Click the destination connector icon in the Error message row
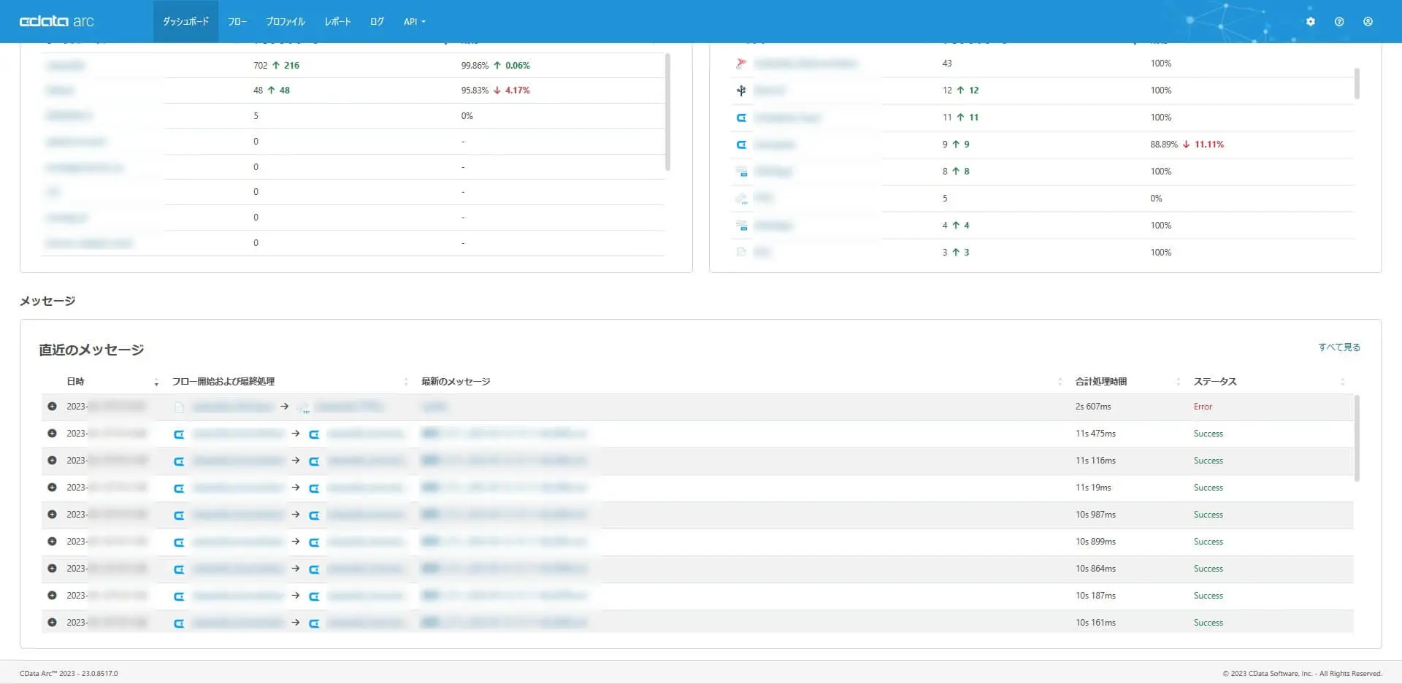Image resolution: width=1402 pixels, height=684 pixels. tap(303, 407)
